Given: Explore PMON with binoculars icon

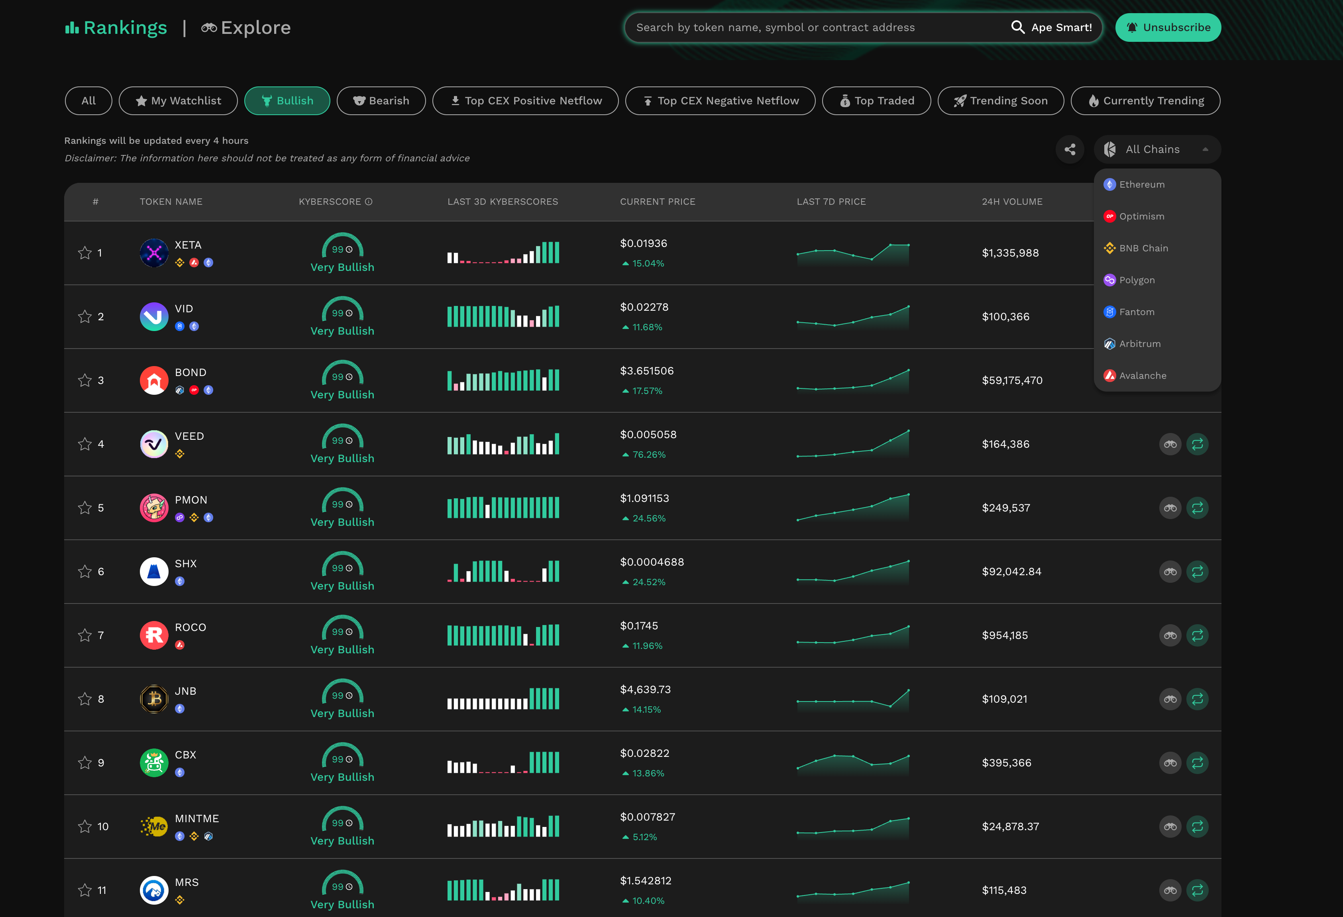Looking at the screenshot, I should (x=1170, y=508).
